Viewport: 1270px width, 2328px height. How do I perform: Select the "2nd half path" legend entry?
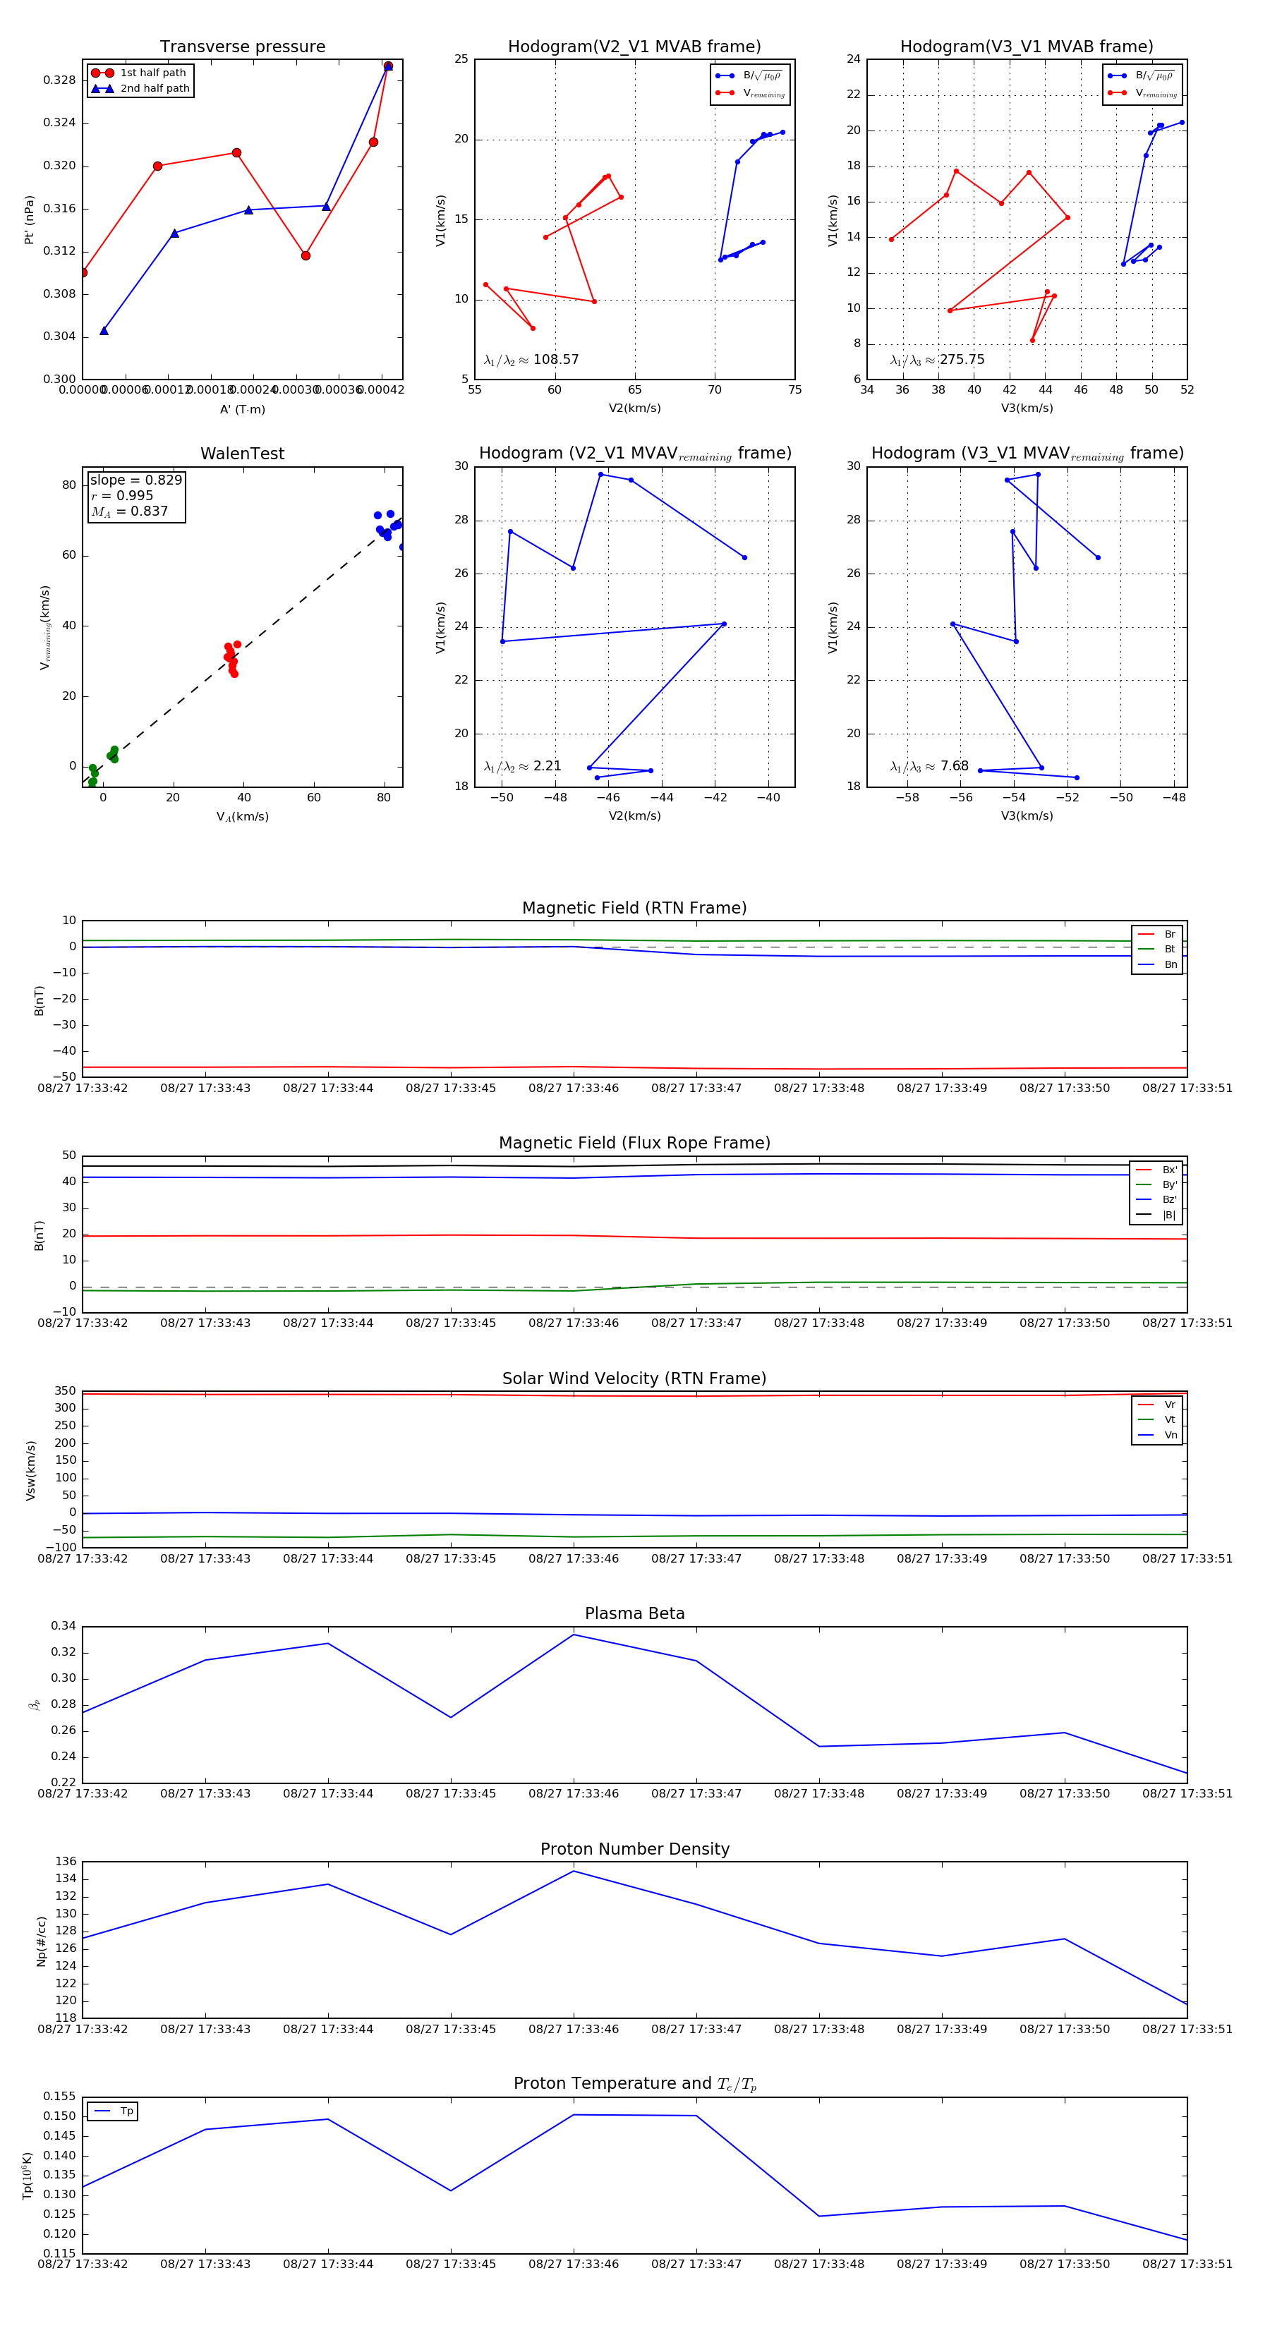[x=141, y=89]
